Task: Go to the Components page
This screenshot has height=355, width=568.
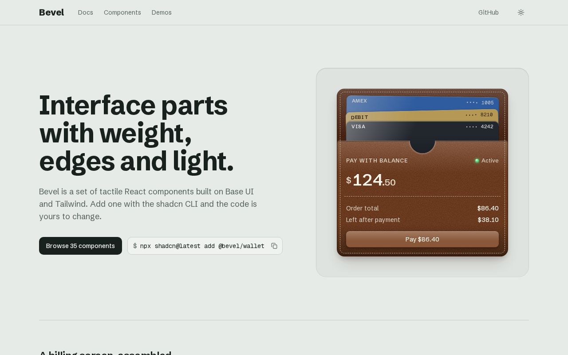Action: [x=122, y=12]
